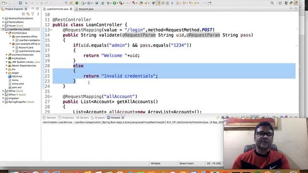Click the New file wizard icon
Viewport: 308px width, 173px height.
coord(3,3)
